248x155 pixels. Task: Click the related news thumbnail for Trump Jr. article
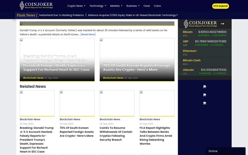click(x=37, y=103)
